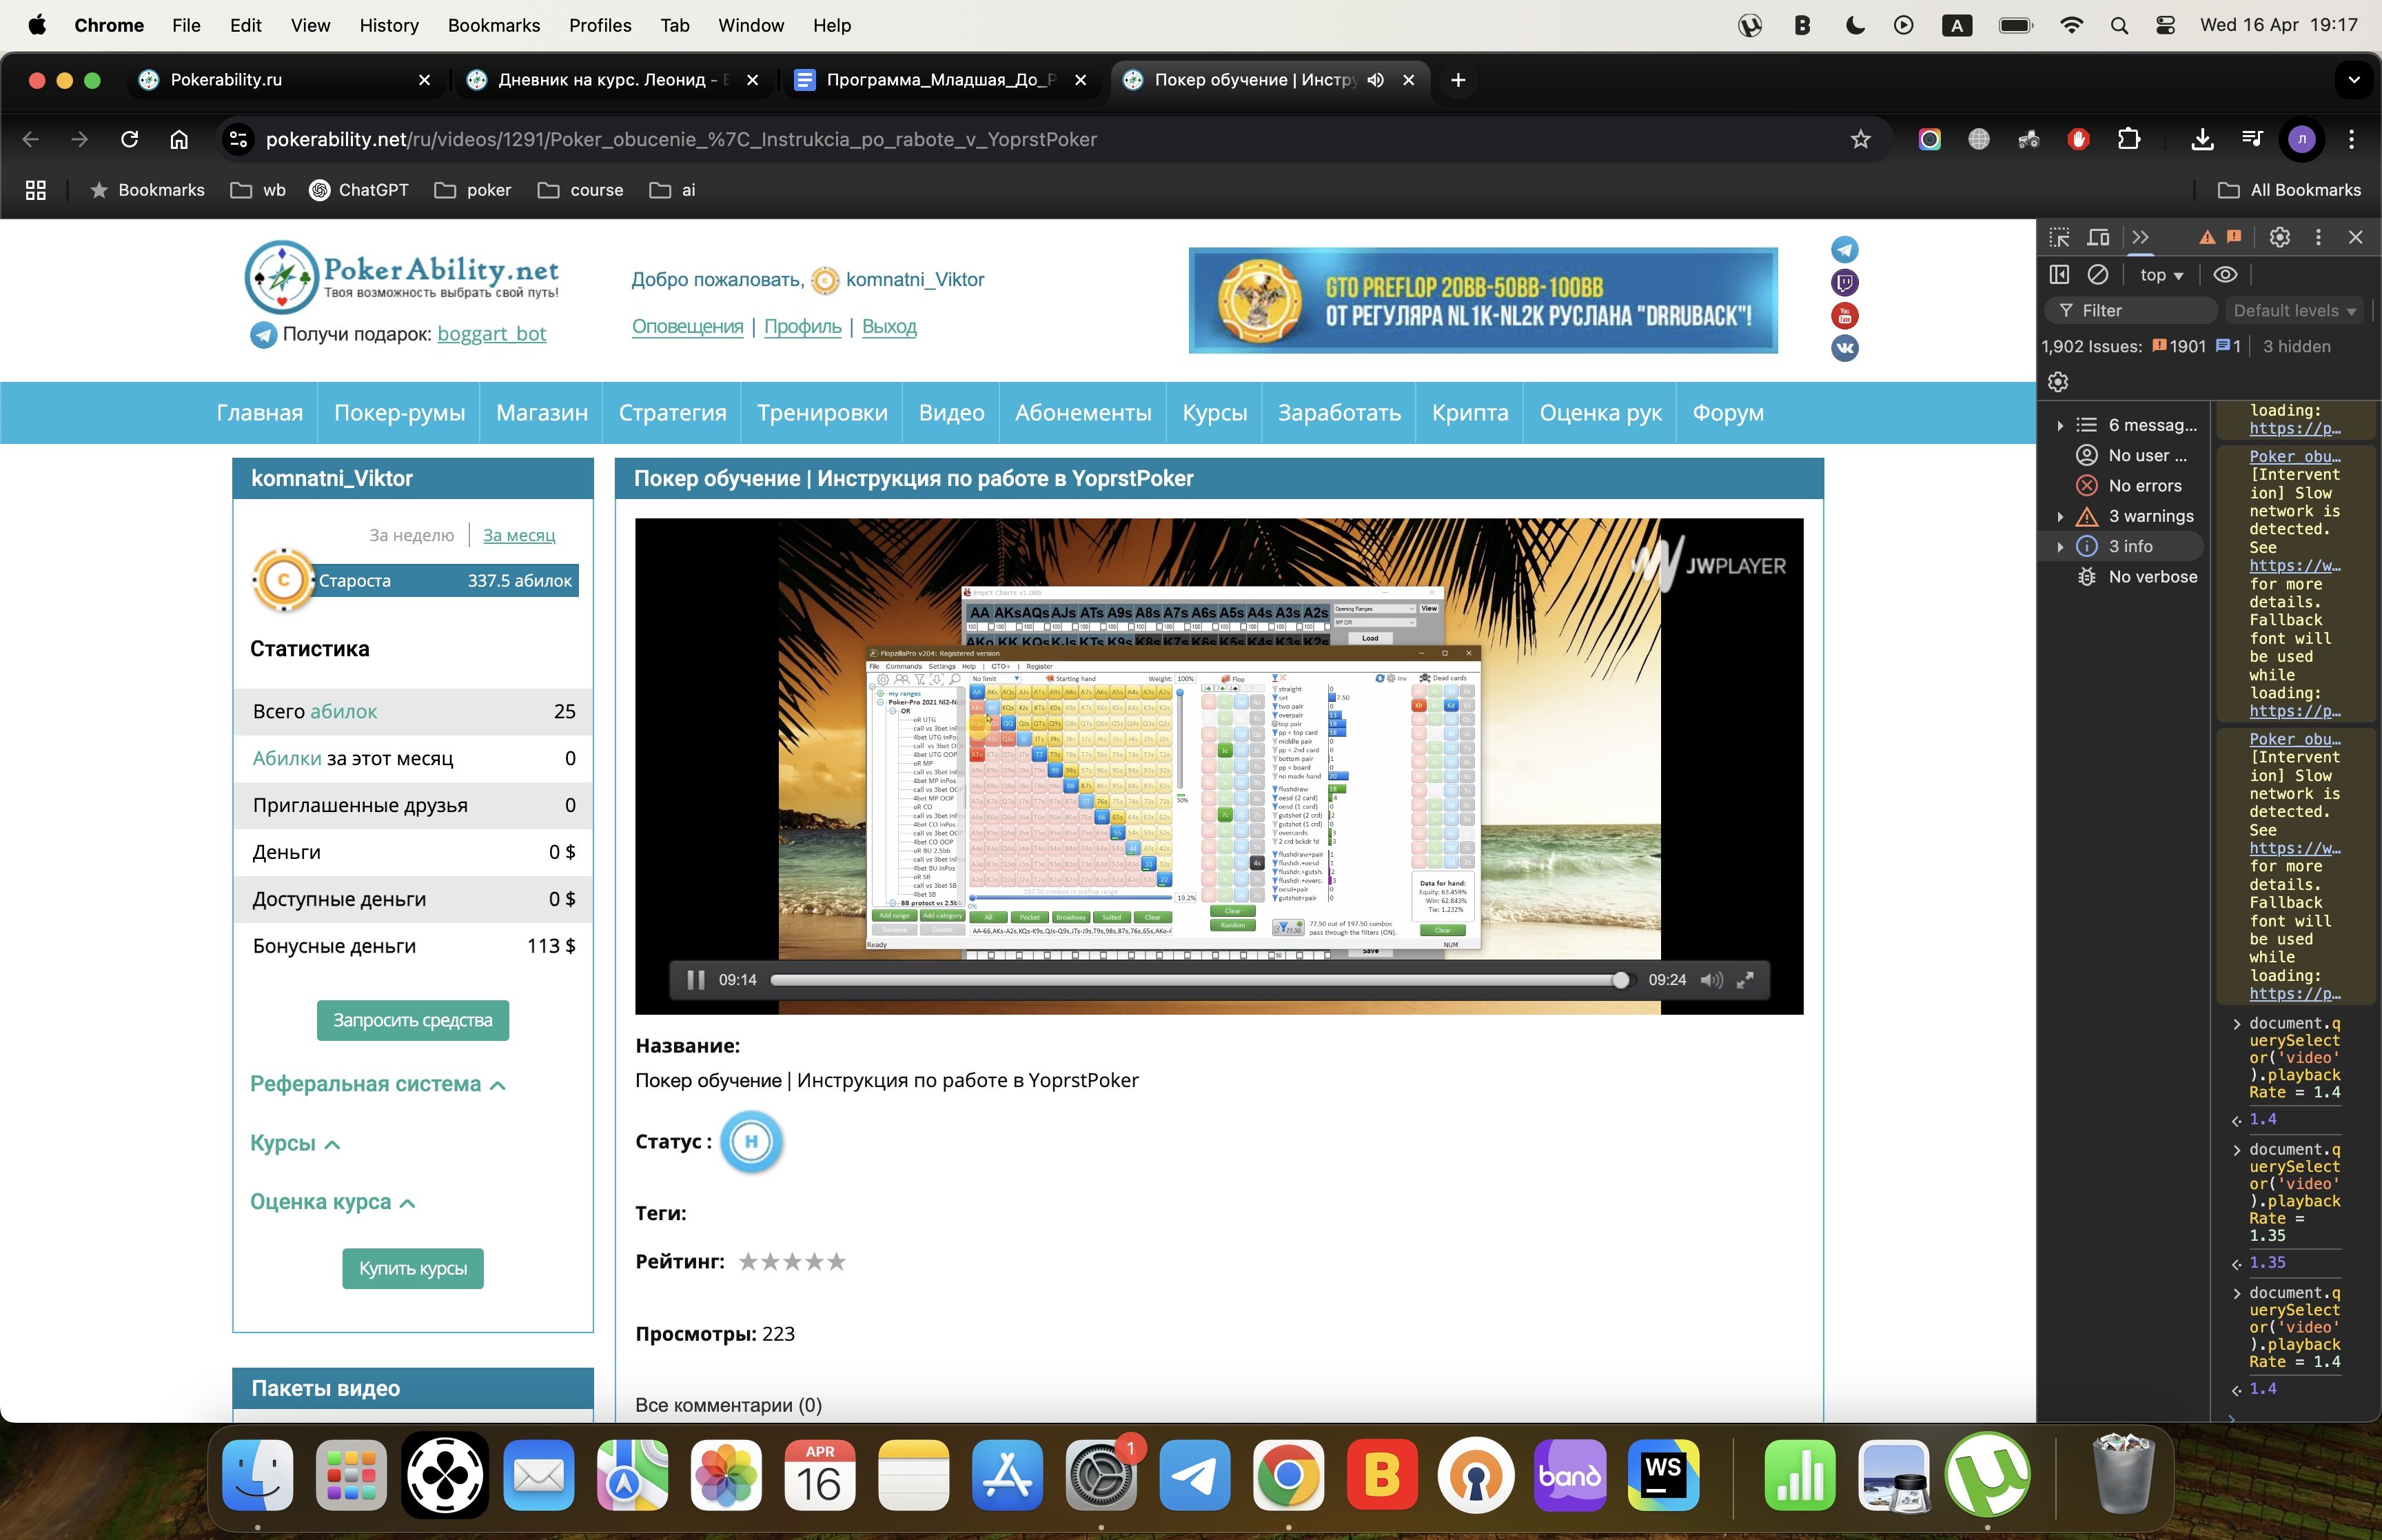Open the Стратегия nav item
Viewport: 2382px width, 1540px height.
point(673,413)
